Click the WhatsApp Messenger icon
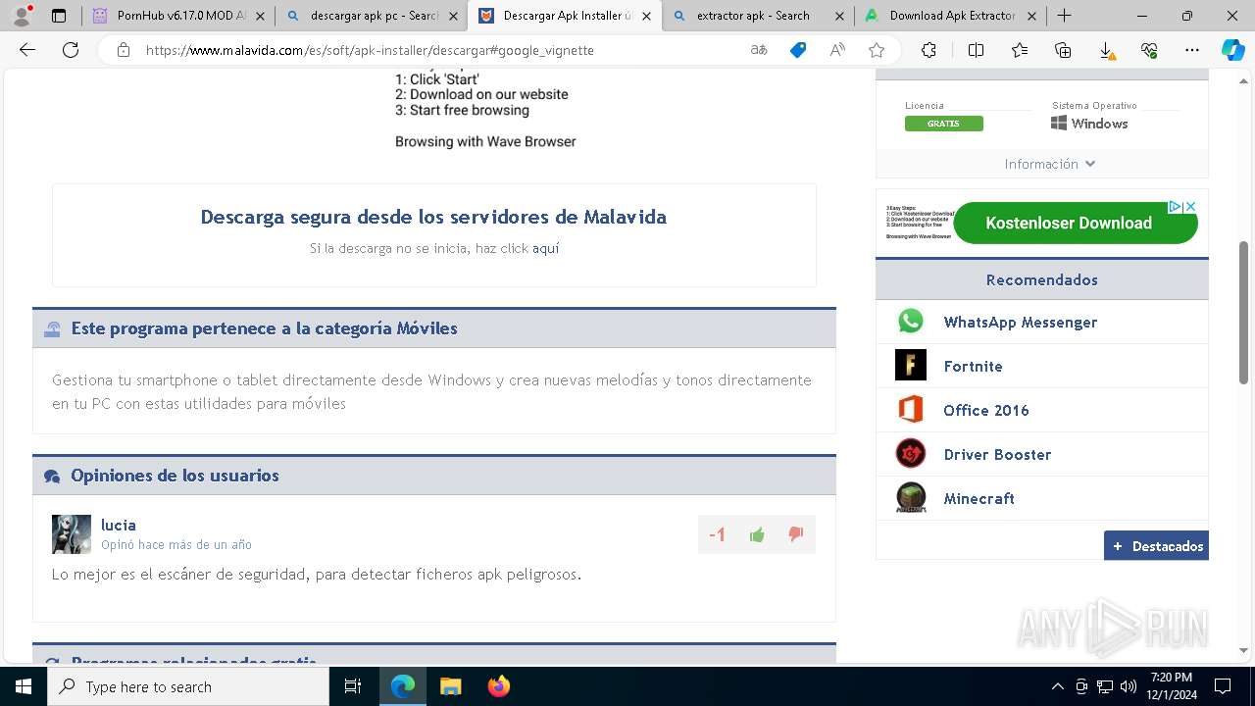1255x706 pixels. click(911, 322)
